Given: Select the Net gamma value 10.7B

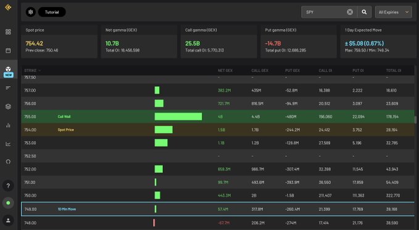Looking at the screenshot, I should pyautogui.click(x=112, y=44).
